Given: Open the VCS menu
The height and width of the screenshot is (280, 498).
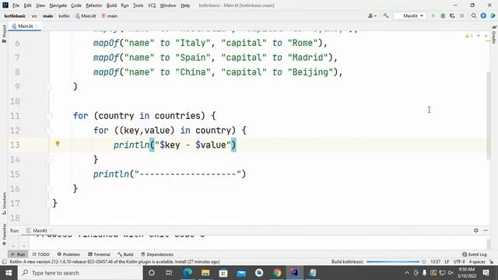Looking at the screenshot, I should [152, 5].
